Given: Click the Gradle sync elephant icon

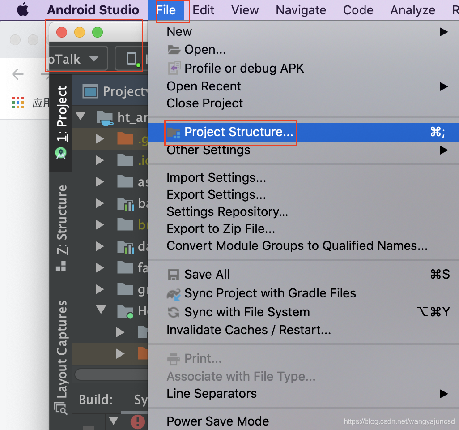Looking at the screenshot, I should [x=174, y=294].
